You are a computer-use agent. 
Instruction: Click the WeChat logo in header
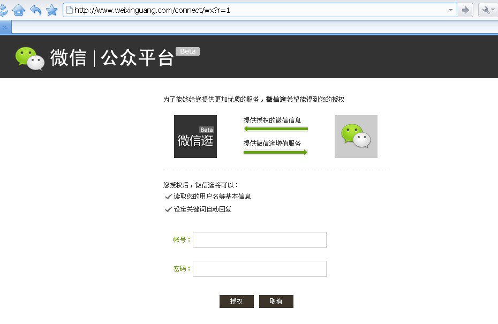click(30, 58)
